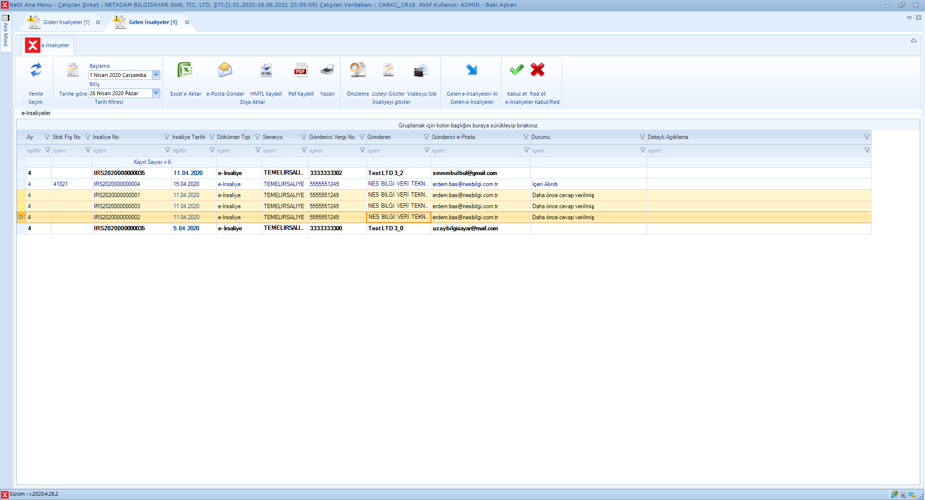Select row with İrsaliye No IRS2020000000004
This screenshot has width=925, height=500.
coord(117,184)
